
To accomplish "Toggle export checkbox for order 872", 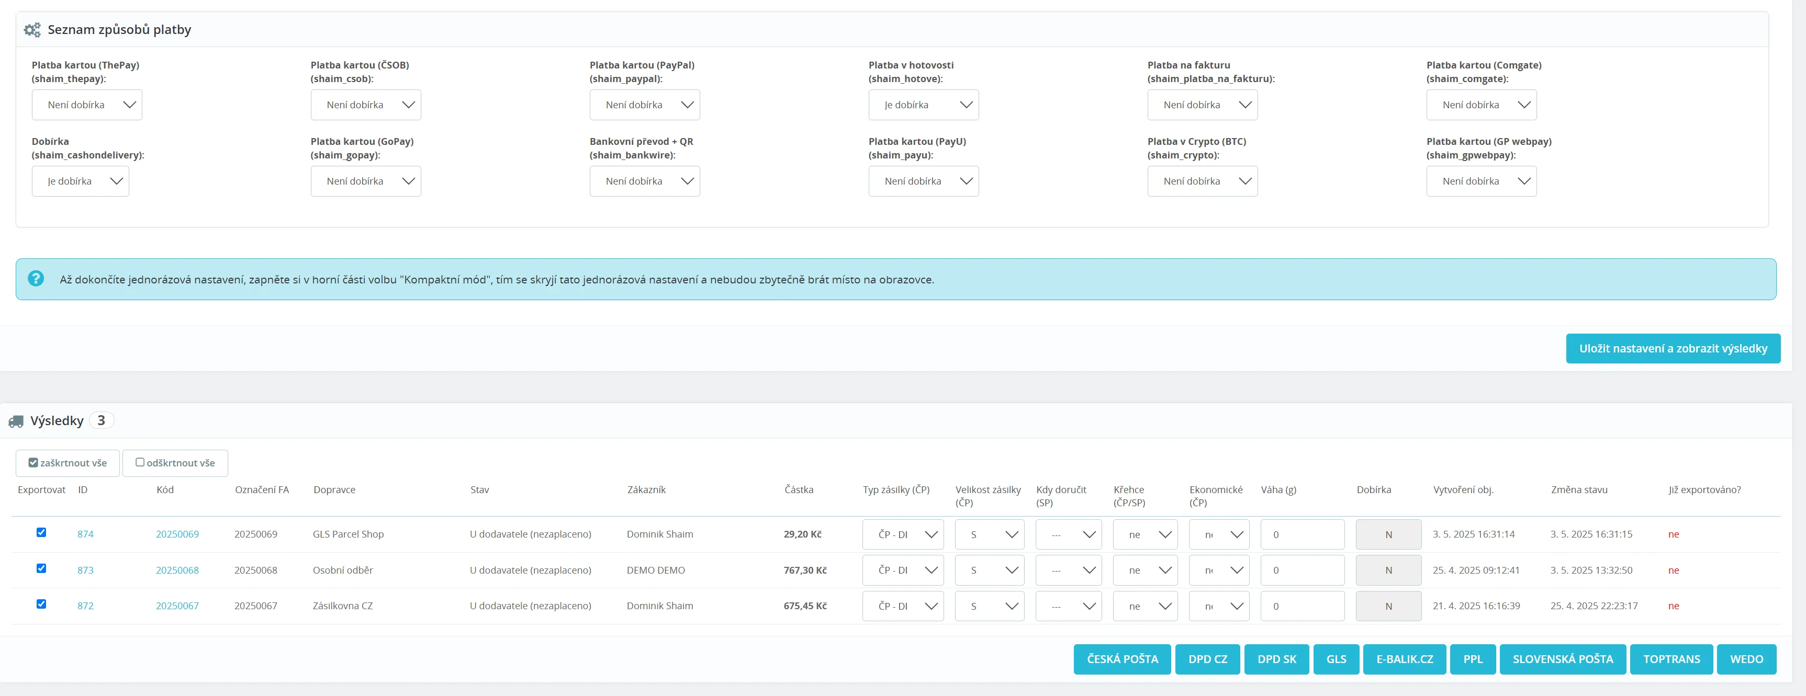I will pos(41,603).
